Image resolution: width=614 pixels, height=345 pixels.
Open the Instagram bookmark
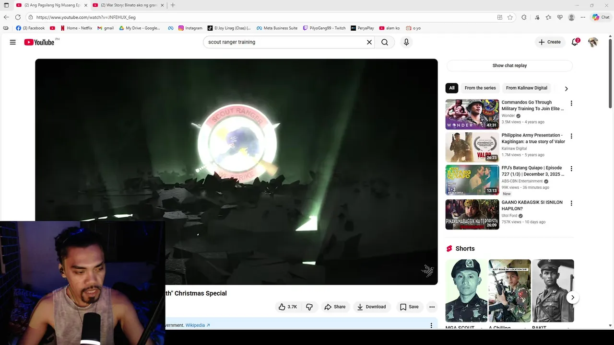pos(190,28)
